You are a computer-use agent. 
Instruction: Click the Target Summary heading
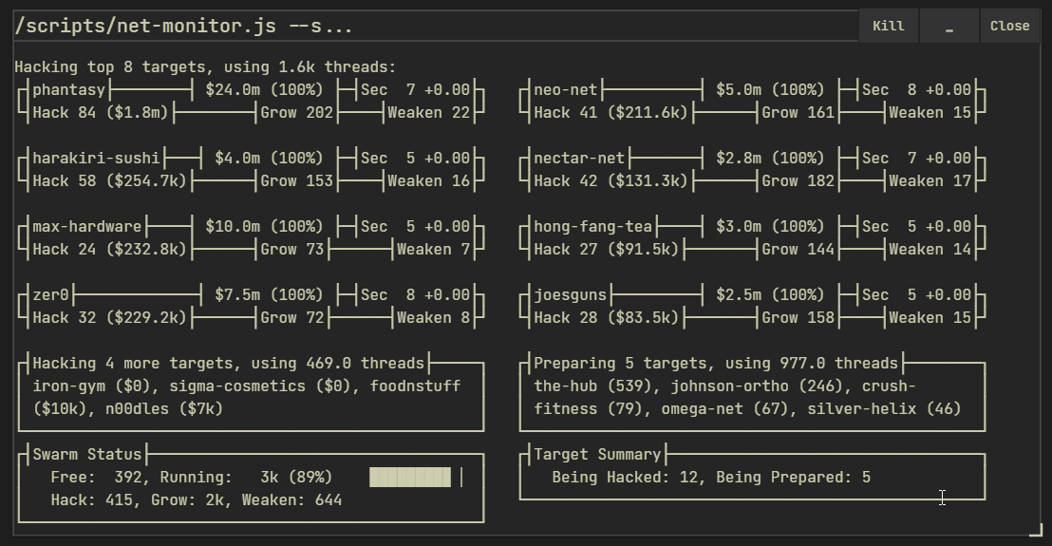coord(597,455)
